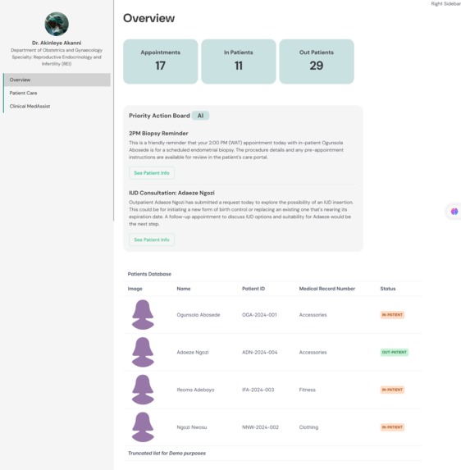461x470 pixels.
Task: Click the AI badge on Priority Action Board
Action: [200, 116]
